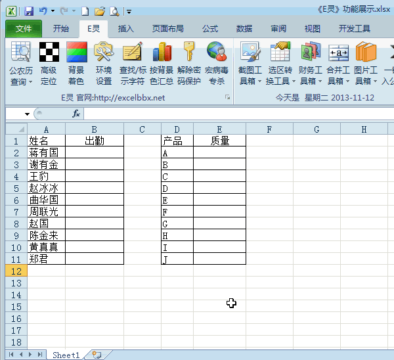Viewport: 394px width, 360px height.
Task: Launch the 宏病毒专杀 globe icon
Action: 217,53
